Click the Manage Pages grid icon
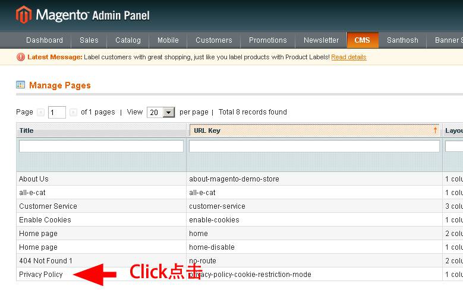The height and width of the screenshot is (290, 463). click(x=21, y=85)
